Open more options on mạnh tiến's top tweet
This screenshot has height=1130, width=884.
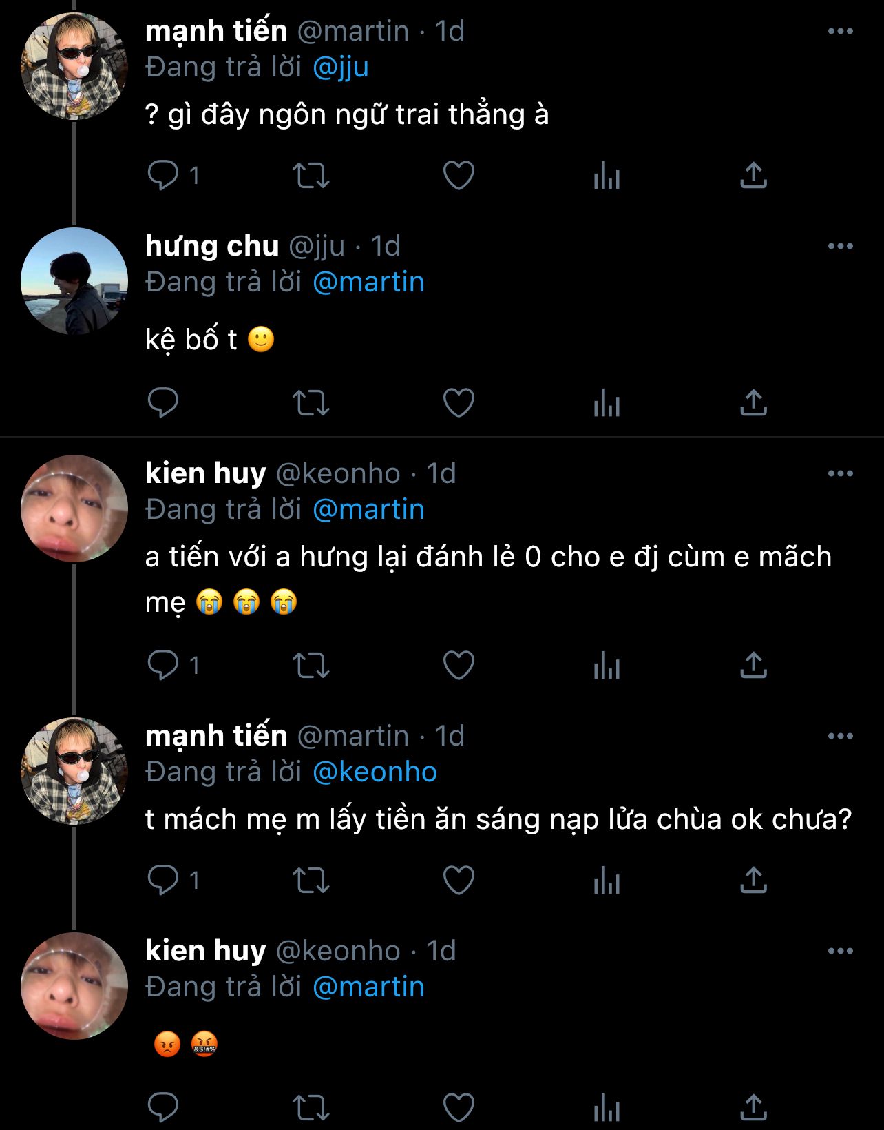(840, 32)
